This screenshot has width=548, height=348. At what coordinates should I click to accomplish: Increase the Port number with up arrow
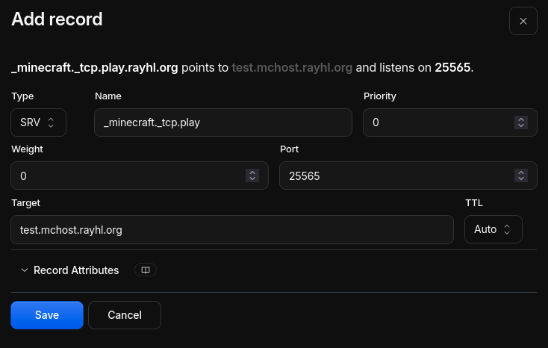tap(520, 173)
